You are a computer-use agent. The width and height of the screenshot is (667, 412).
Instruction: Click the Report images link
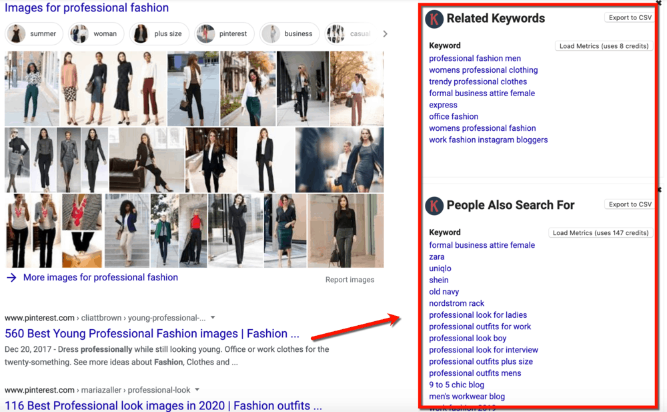pyautogui.click(x=350, y=279)
